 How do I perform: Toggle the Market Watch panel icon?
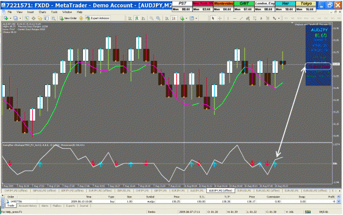[27, 18]
